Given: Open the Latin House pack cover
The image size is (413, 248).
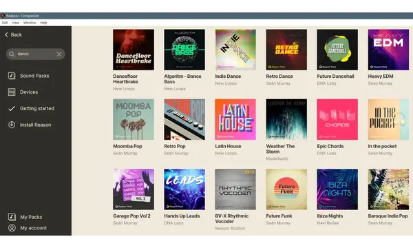Looking at the screenshot, I should [235, 119].
